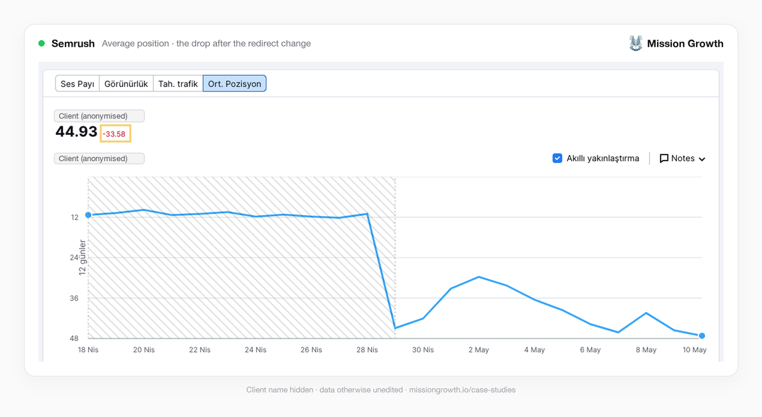Click the Notes speech bubble icon
This screenshot has width=762, height=417.
point(664,158)
